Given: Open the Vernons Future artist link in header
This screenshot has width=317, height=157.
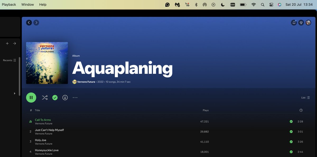Looking at the screenshot, I should [86, 82].
